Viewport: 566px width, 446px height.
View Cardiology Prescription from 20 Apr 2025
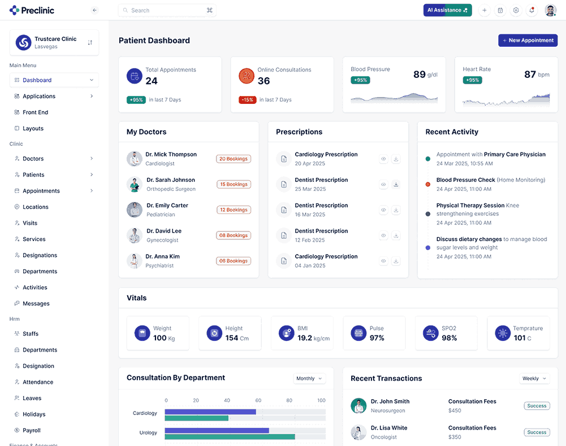(383, 159)
